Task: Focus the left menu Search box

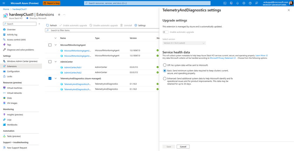Action: 20,24
